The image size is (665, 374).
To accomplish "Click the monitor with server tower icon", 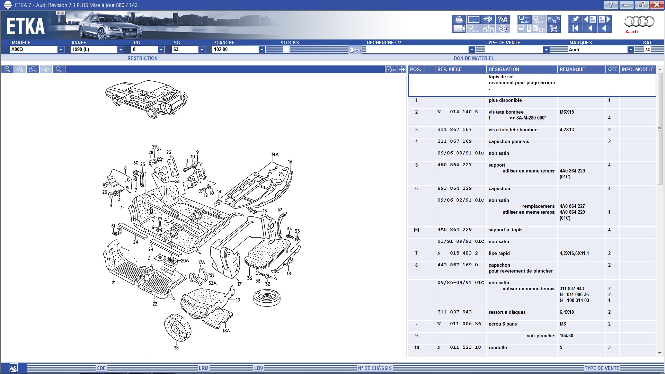I will point(524,28).
